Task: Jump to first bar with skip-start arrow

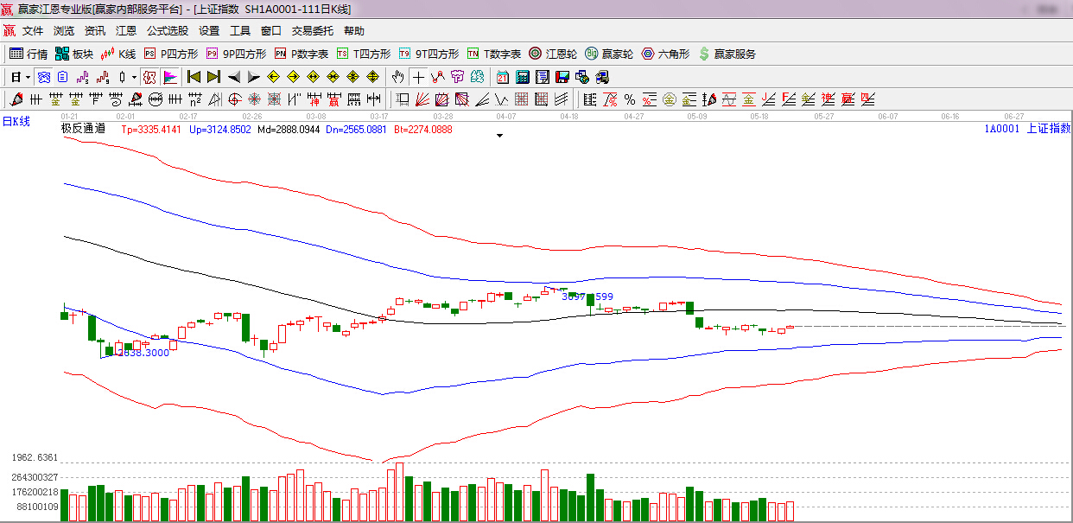Action: click(194, 77)
